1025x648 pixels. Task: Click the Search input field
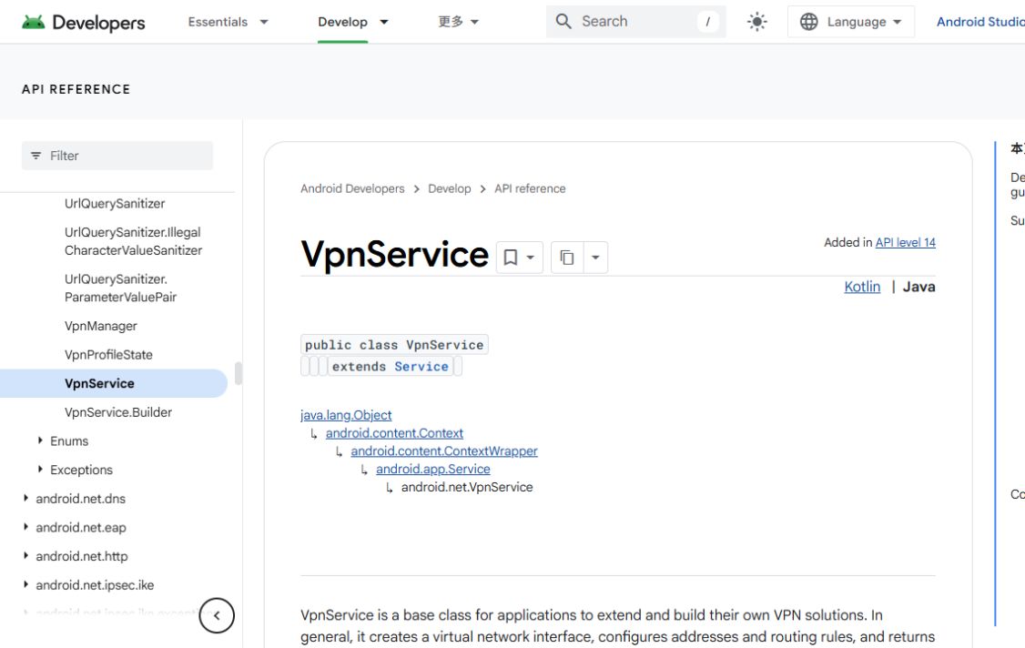tap(636, 22)
